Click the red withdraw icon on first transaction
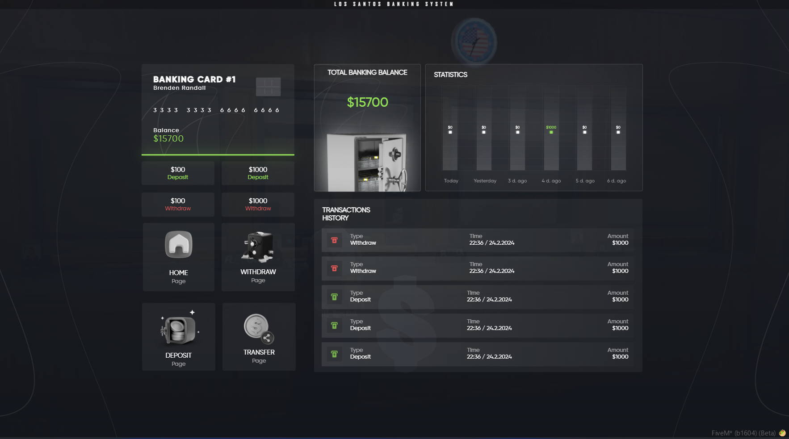The height and width of the screenshot is (439, 789). tap(334, 240)
